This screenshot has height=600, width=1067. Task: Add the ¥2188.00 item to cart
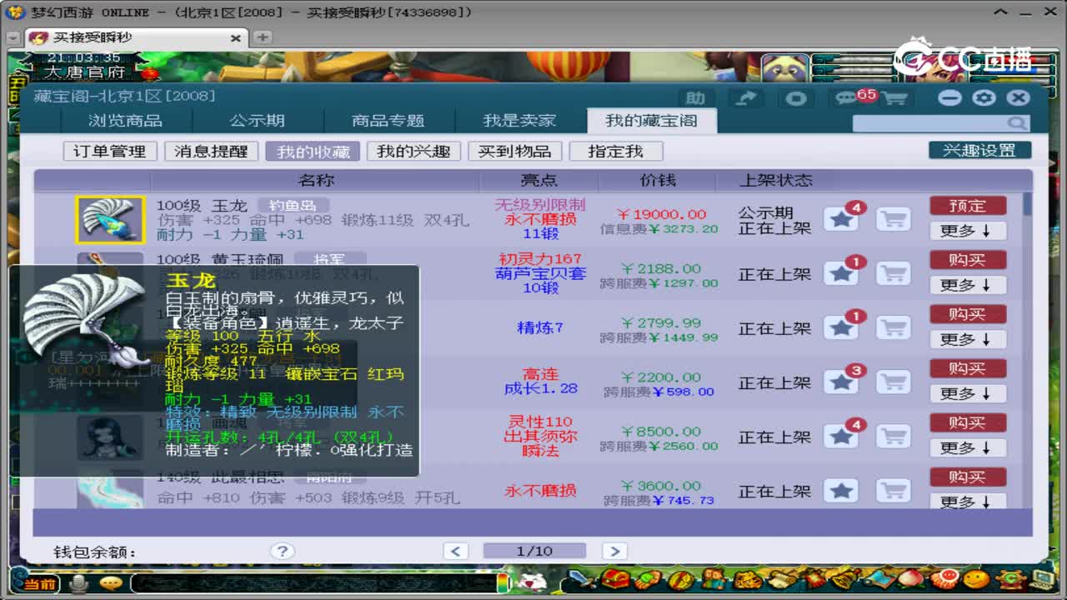(x=893, y=273)
